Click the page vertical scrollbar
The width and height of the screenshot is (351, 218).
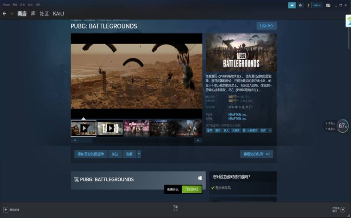pyautogui.click(x=349, y=38)
